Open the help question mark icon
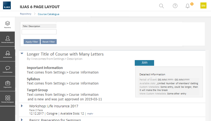This screenshot has width=211, height=121. point(175,6)
